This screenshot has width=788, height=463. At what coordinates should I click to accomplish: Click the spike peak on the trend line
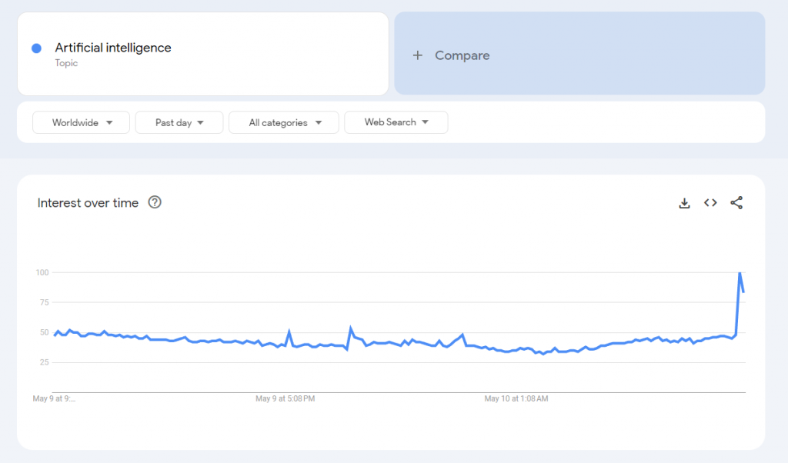pos(741,273)
